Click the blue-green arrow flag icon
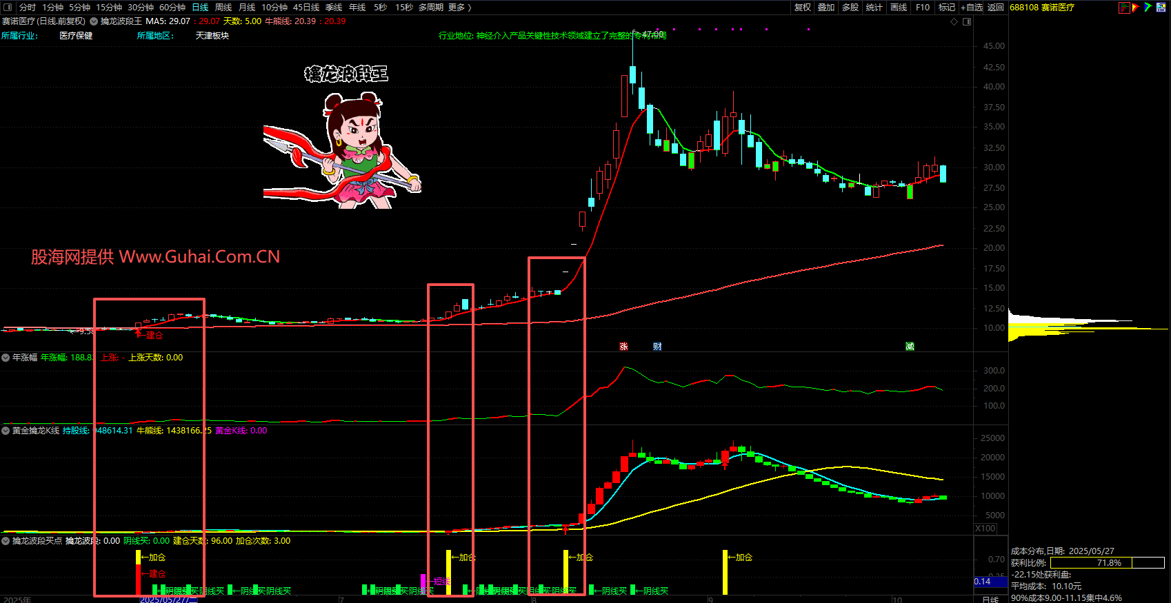Screen dimensions: 1171x603 click(1148, 8)
